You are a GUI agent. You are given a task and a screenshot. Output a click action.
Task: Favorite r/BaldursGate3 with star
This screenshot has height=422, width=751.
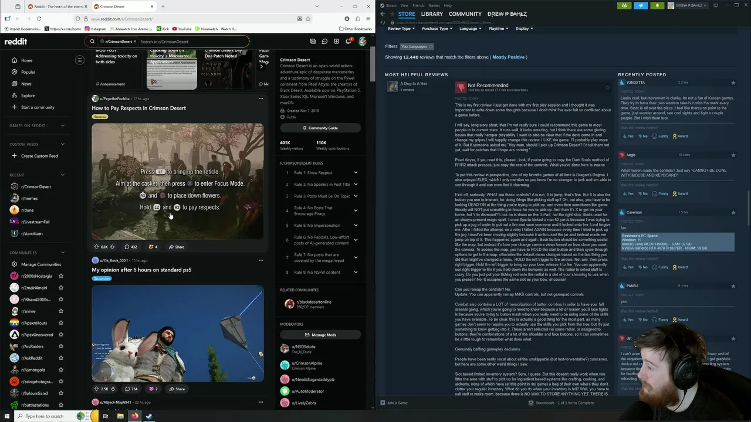click(61, 393)
